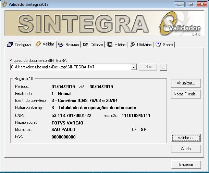Show the Sobre tab
This screenshot has width=209, height=173.
(164, 44)
